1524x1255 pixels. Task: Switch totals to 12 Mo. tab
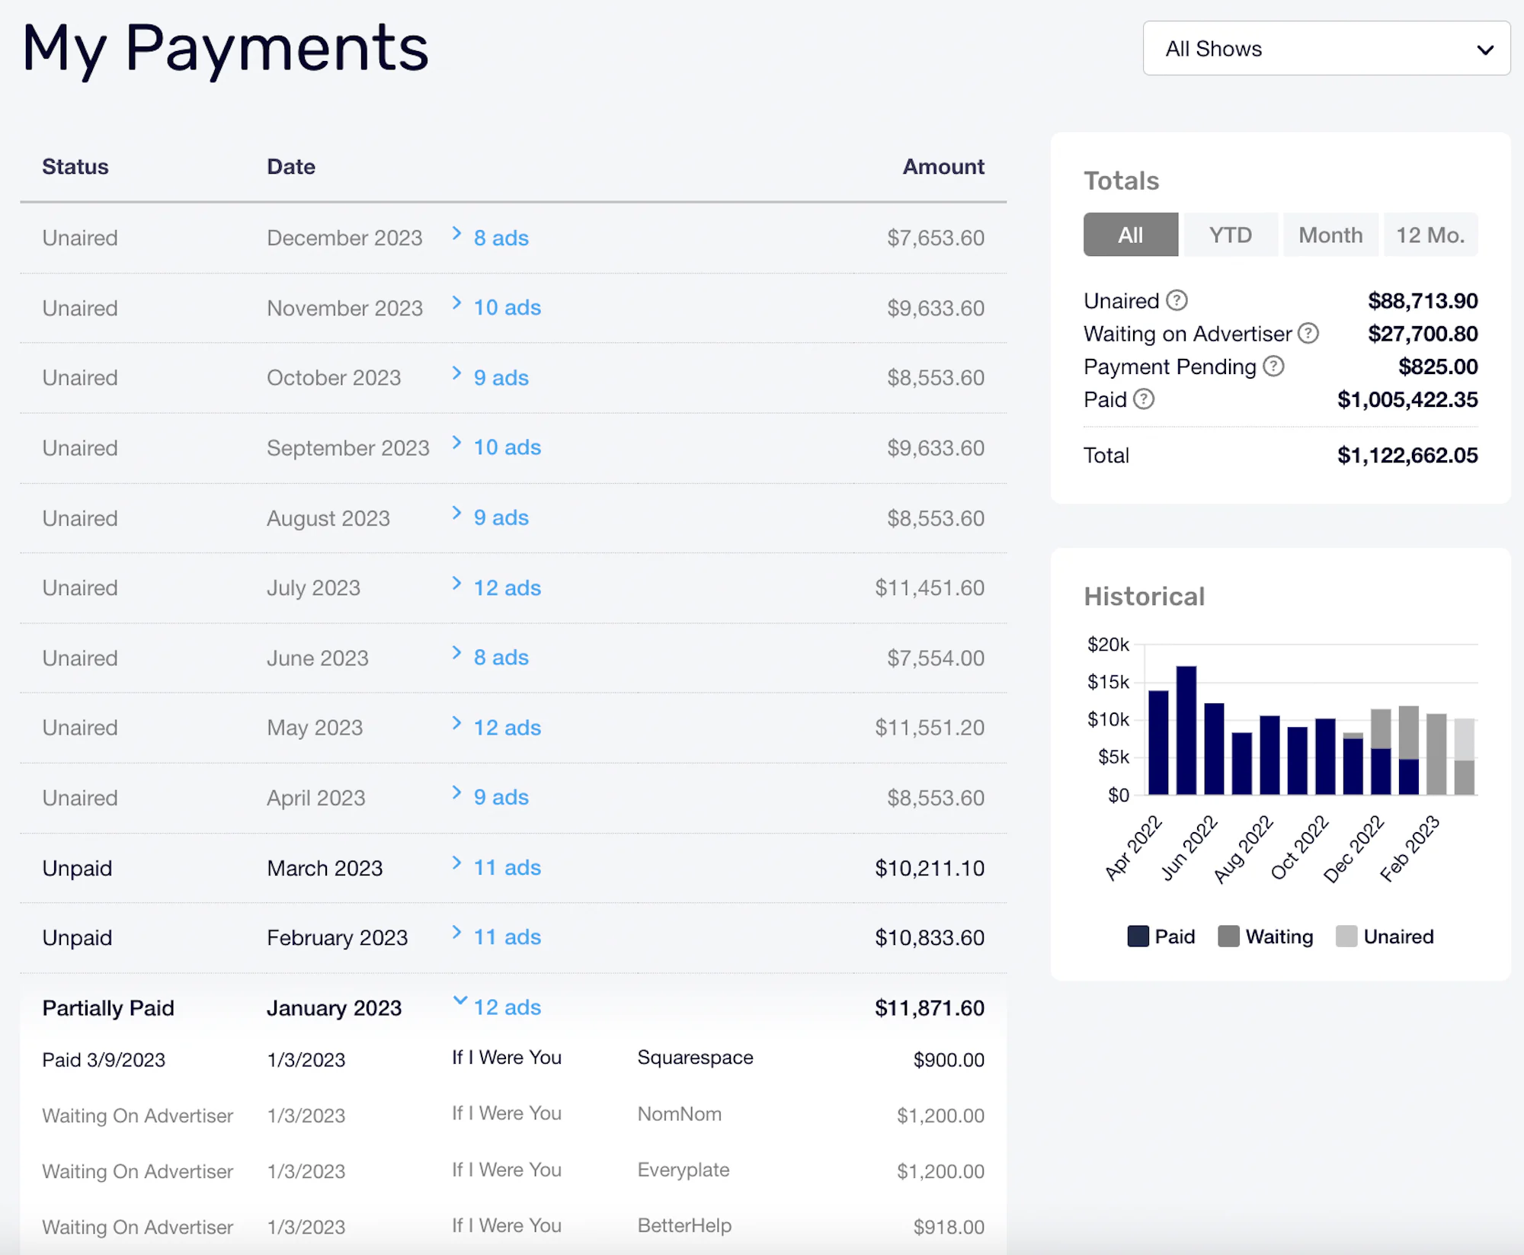pos(1430,235)
